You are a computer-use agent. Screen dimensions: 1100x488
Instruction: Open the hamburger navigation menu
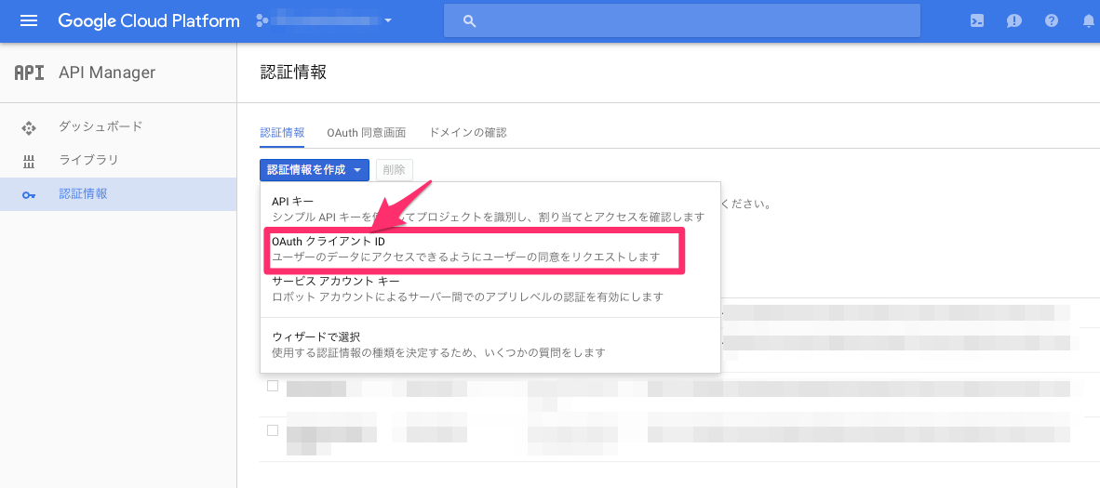[28, 20]
